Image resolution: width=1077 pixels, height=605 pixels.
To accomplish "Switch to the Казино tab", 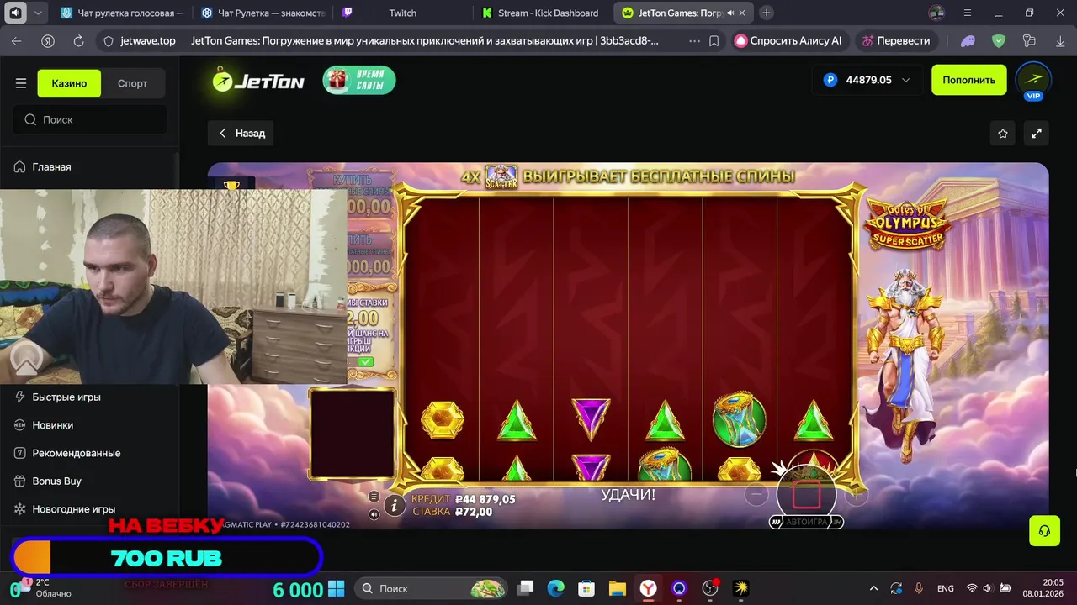I will click(69, 83).
